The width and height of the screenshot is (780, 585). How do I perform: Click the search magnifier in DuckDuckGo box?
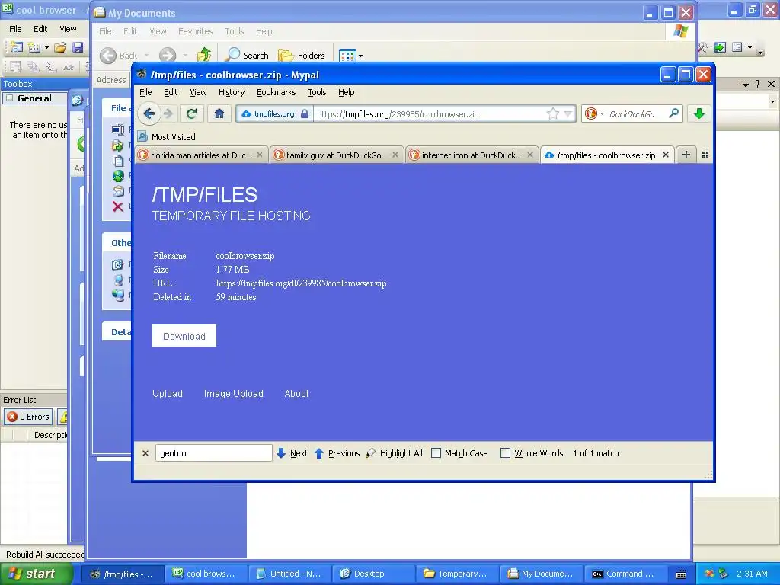pos(673,114)
